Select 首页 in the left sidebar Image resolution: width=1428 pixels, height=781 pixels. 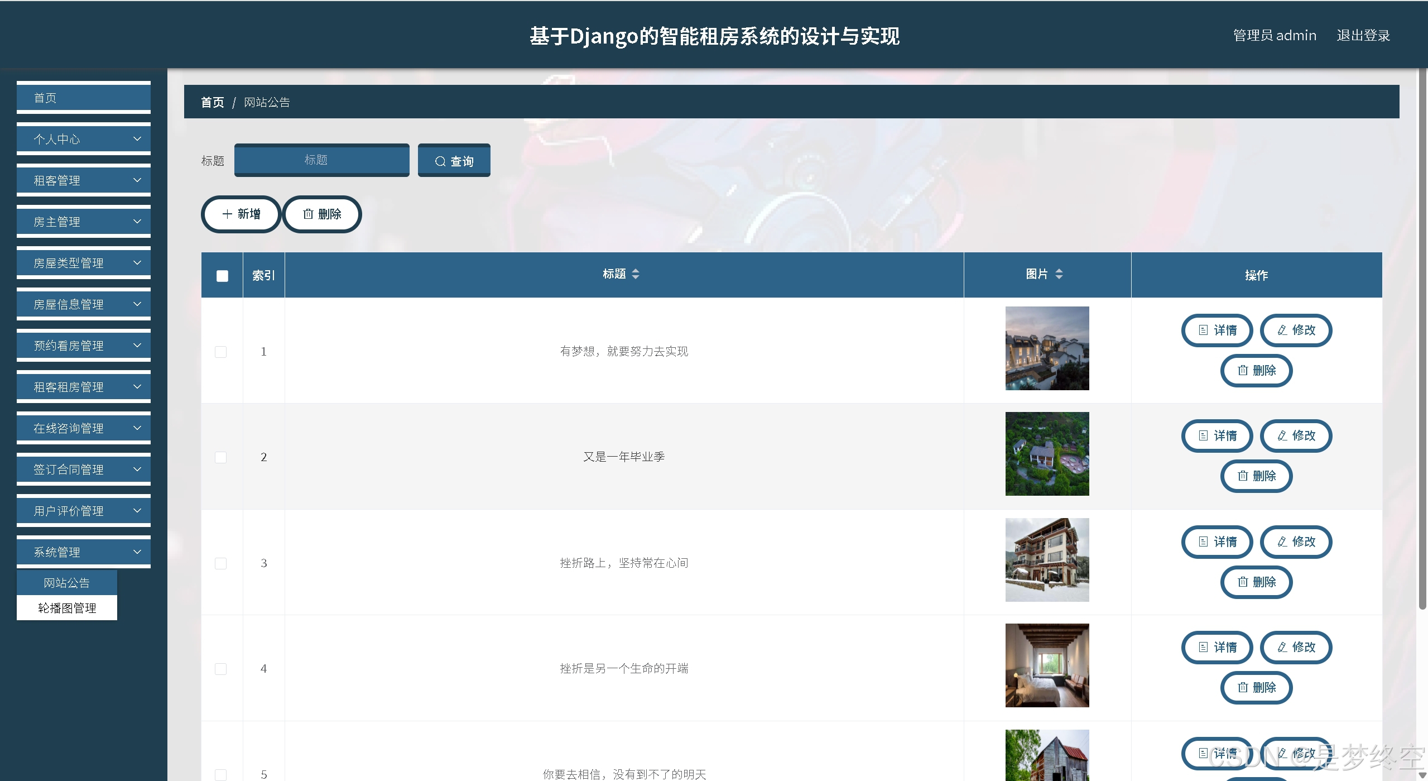(84, 98)
